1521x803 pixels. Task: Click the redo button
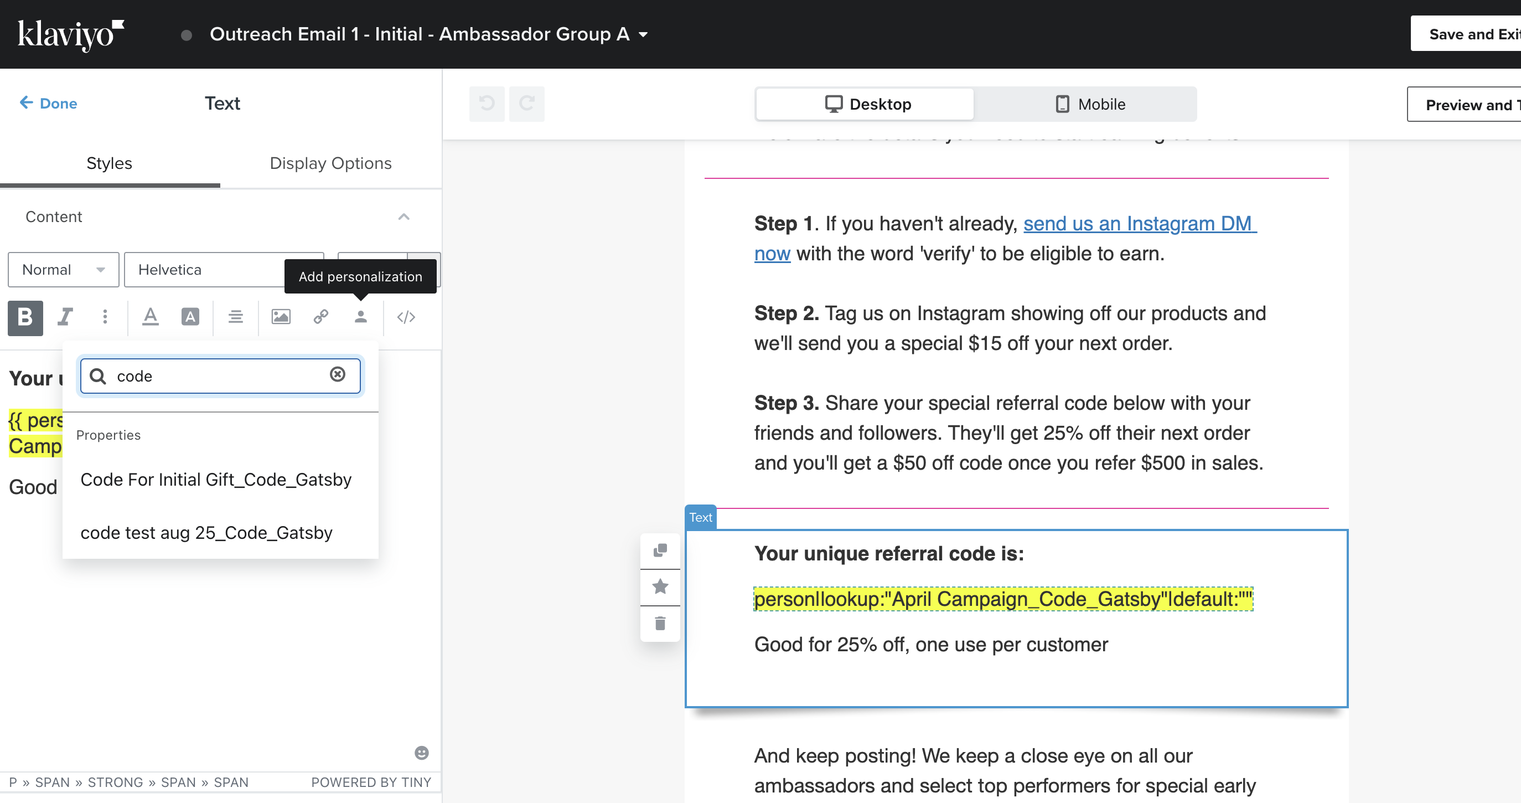[527, 104]
